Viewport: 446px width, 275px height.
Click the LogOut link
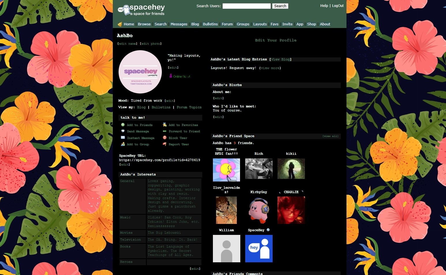click(x=338, y=6)
